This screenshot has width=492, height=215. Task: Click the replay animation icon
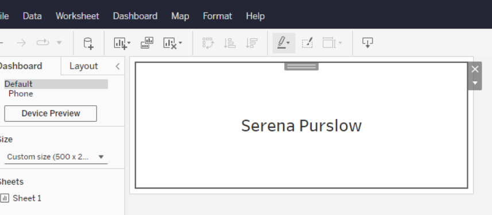pos(42,42)
